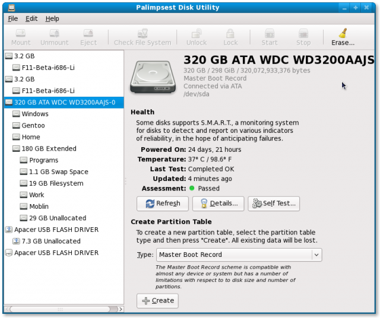
Task: Select the 19 GB Filesystem entry
Action: pos(64,183)
